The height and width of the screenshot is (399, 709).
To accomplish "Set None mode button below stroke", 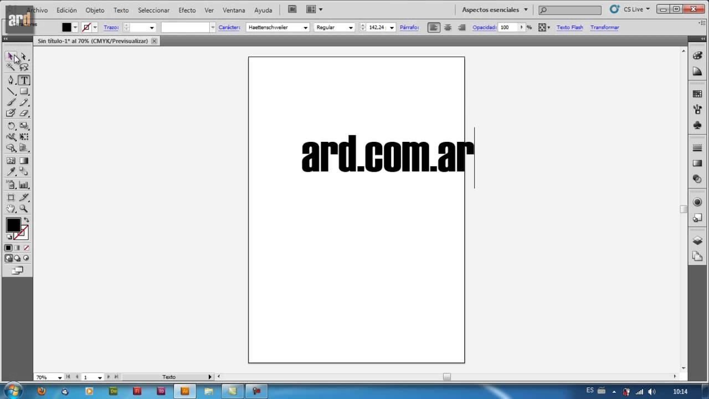I will coord(26,248).
